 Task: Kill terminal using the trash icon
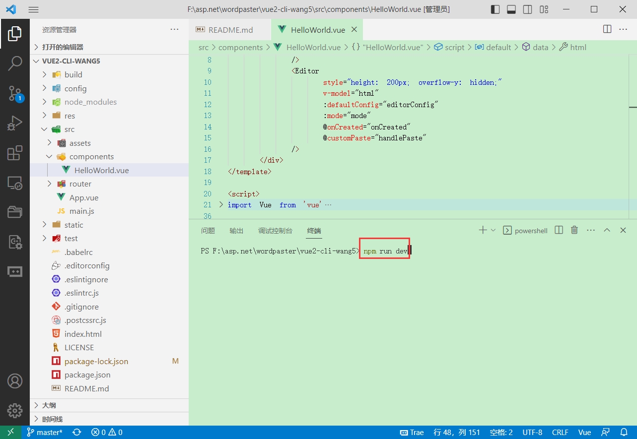tap(574, 230)
